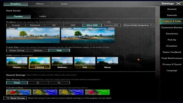
Task: Set Anti-Aliasing to 4x
Action: tap(59, 83)
